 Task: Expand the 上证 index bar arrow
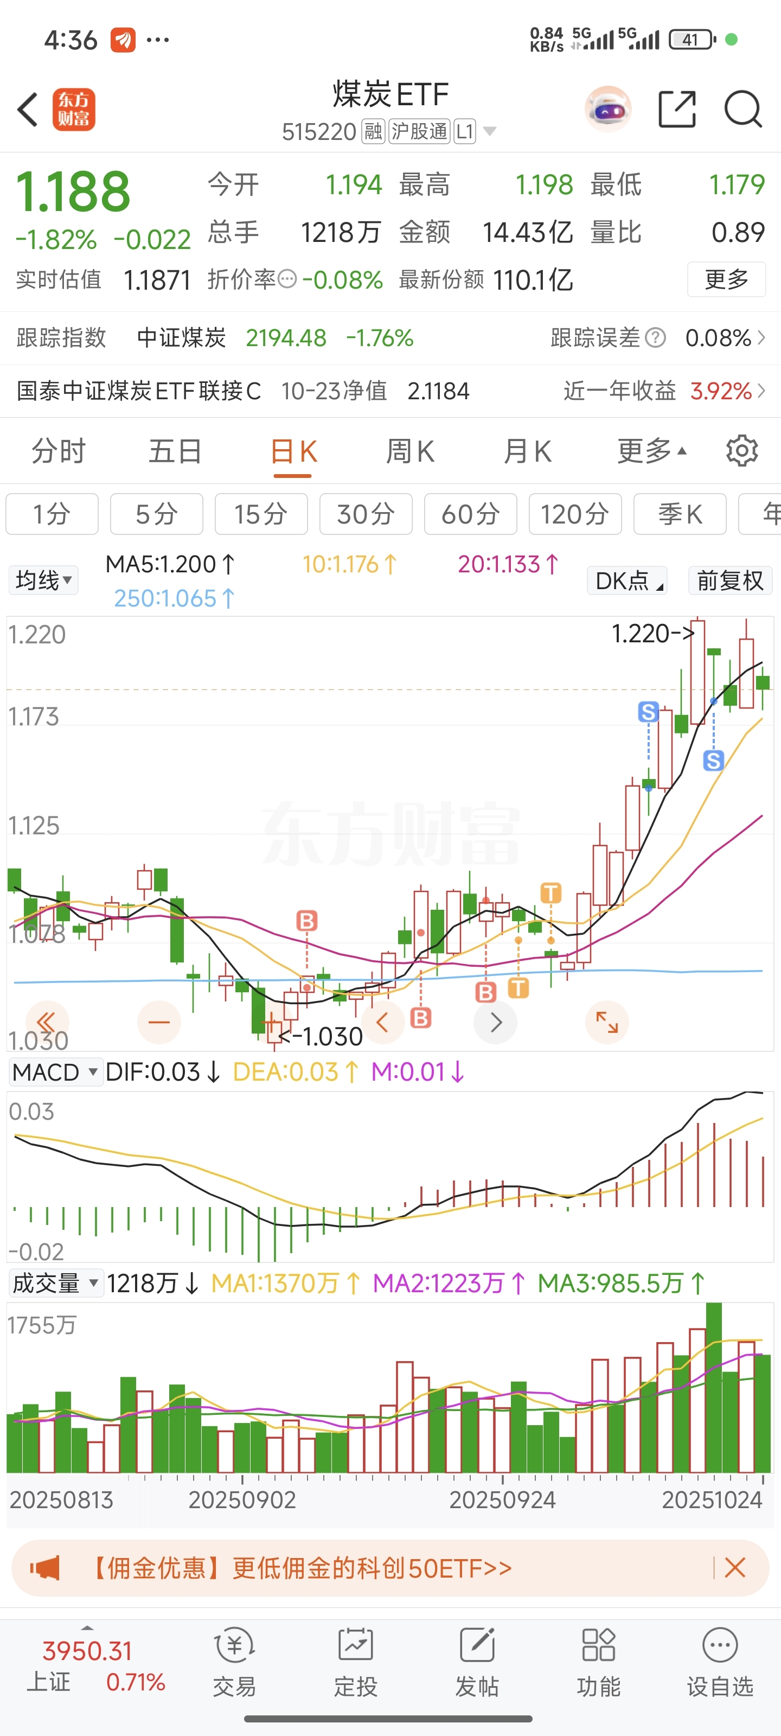point(87,1627)
